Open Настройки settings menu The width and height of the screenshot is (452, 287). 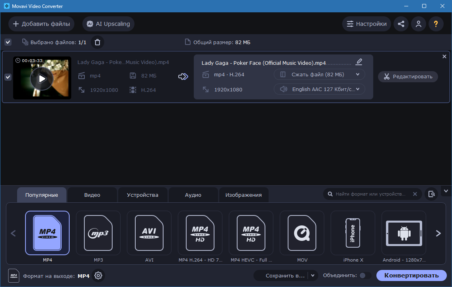point(366,24)
